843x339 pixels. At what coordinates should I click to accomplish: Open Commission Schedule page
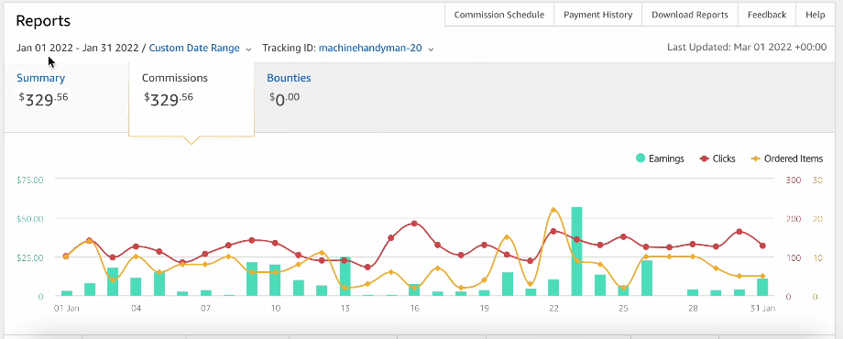tap(499, 15)
